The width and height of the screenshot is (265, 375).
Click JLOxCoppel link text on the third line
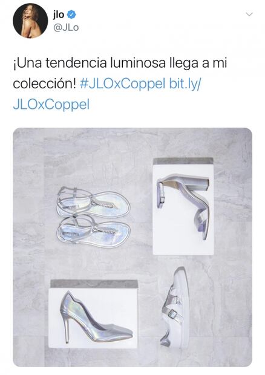pos(51,105)
